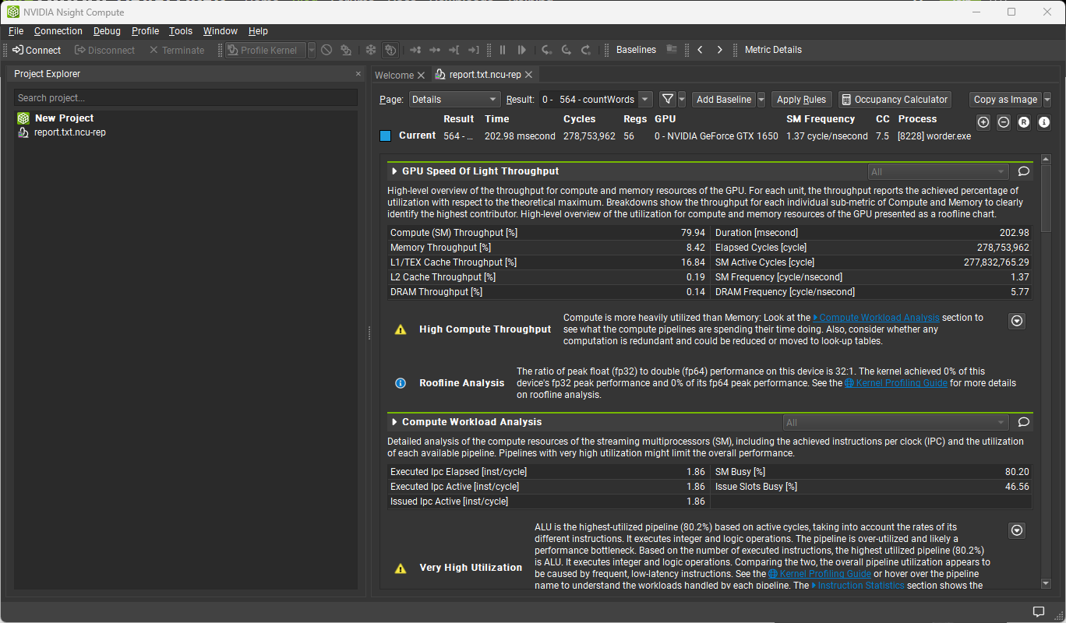Screen dimensions: 1066x623
Task: Click the blue Current result color swatch
Action: tap(385, 136)
